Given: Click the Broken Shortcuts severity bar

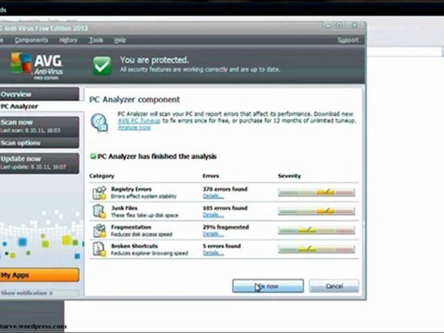Looking at the screenshot, I should [316, 249].
